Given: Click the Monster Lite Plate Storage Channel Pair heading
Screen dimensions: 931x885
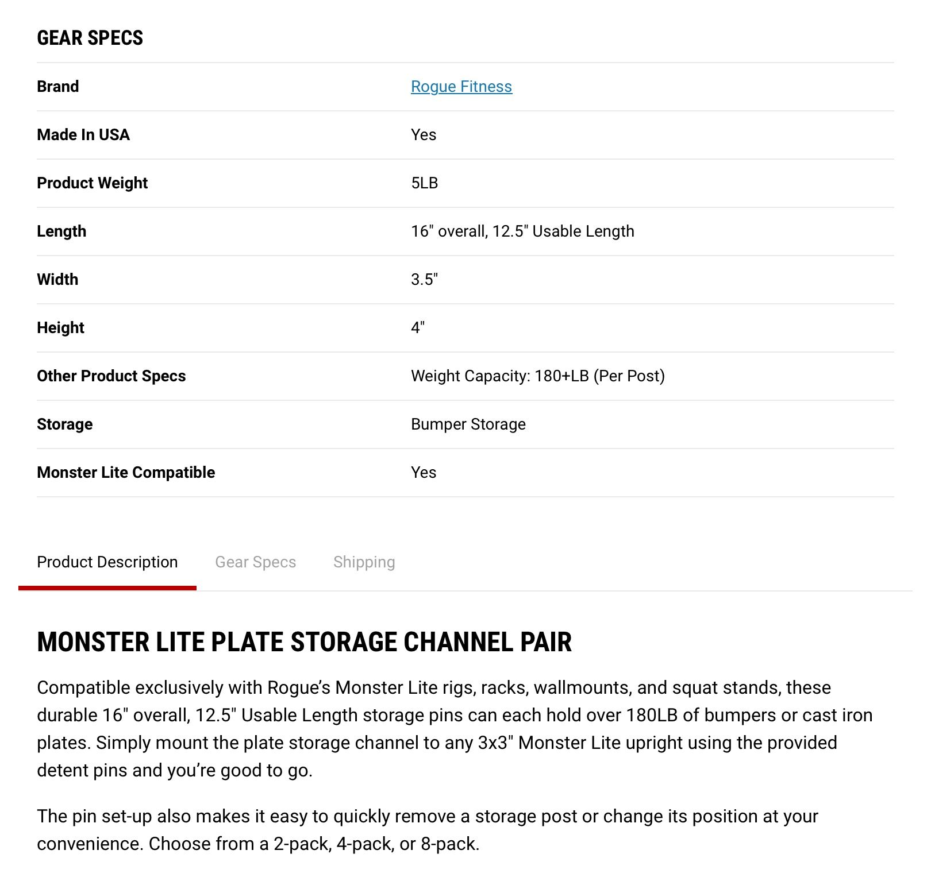Looking at the screenshot, I should [305, 642].
